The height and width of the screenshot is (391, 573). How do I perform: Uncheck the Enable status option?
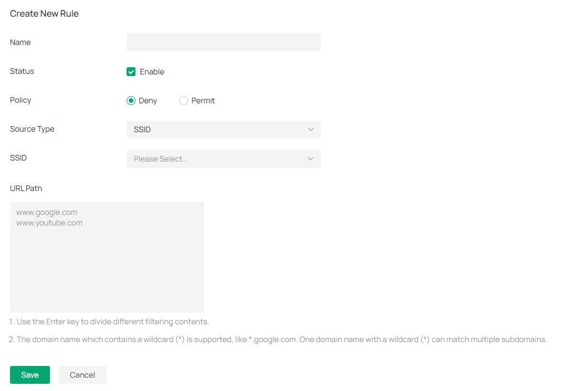coord(131,72)
